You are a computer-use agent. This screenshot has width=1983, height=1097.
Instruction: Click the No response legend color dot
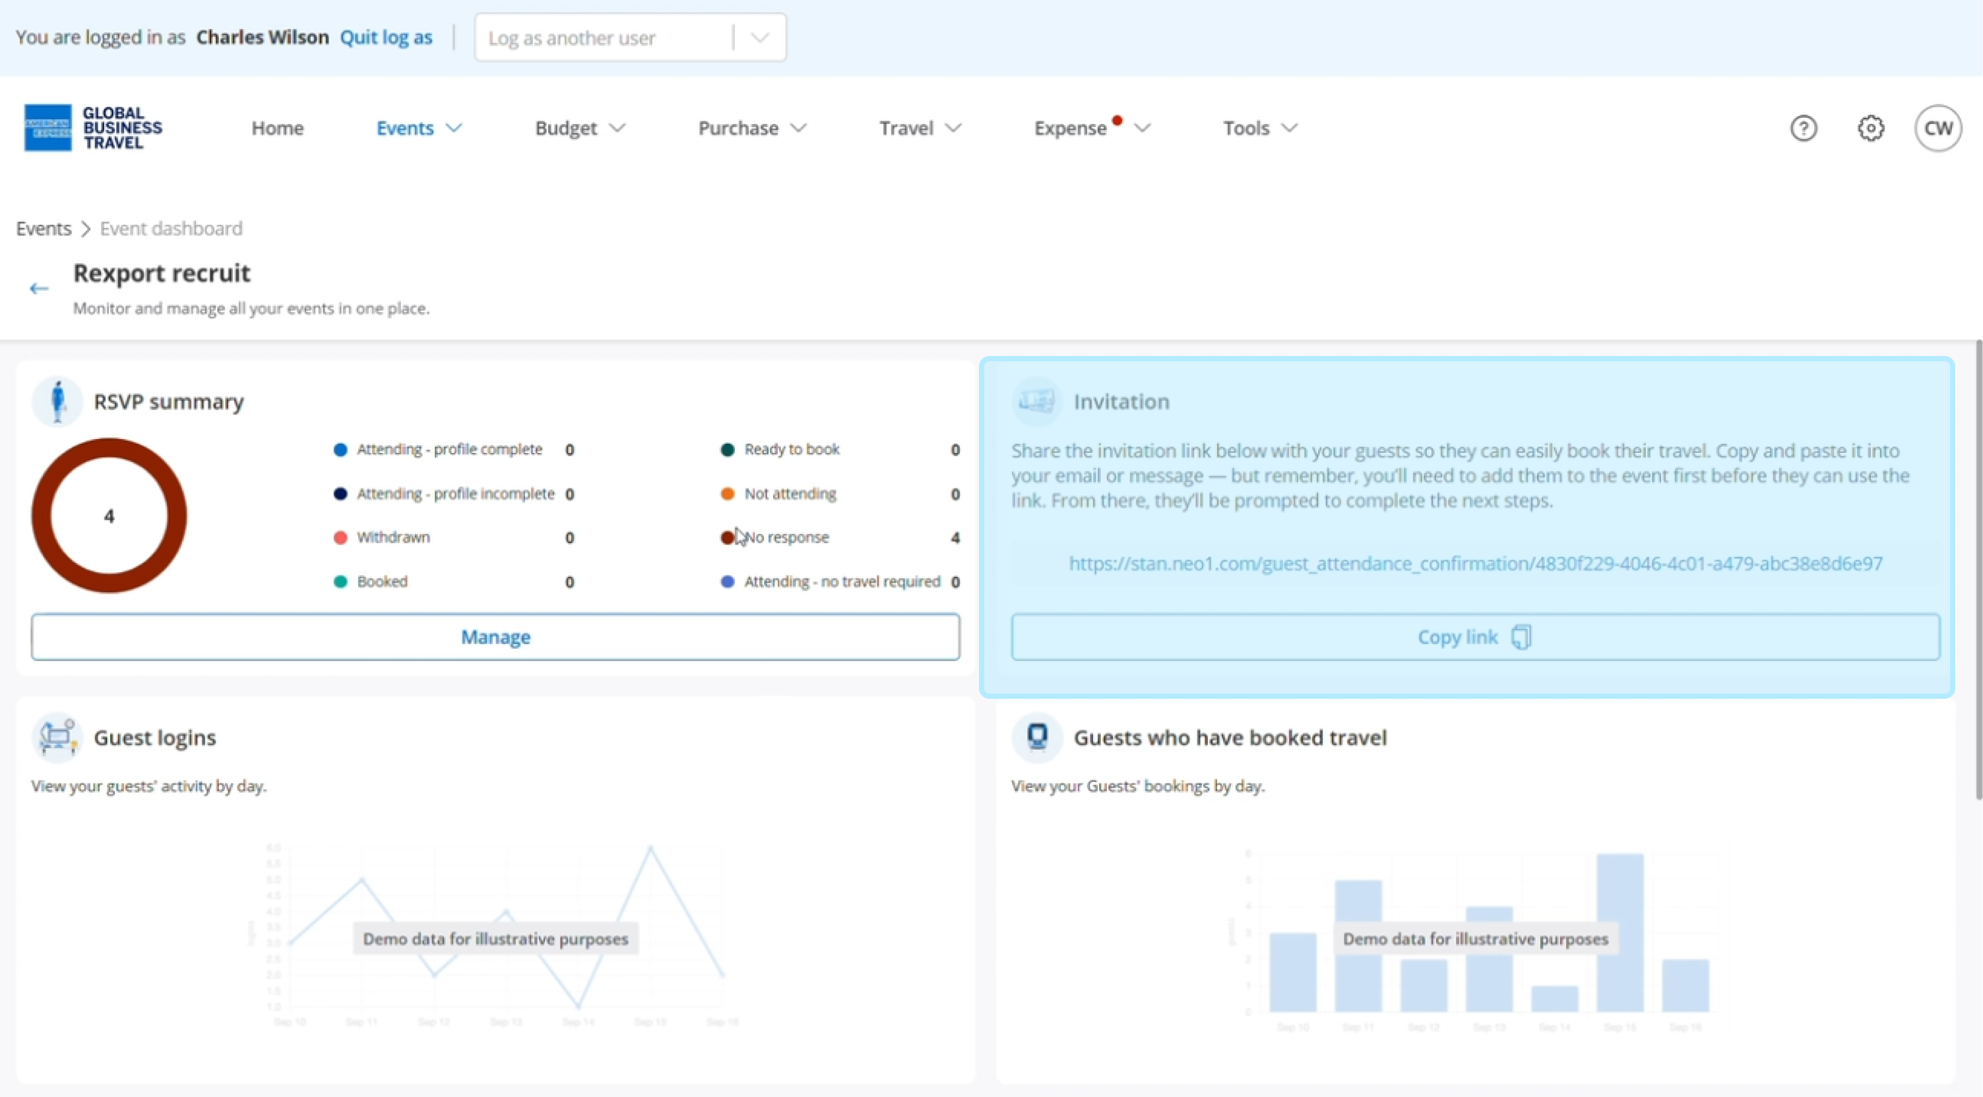727,538
